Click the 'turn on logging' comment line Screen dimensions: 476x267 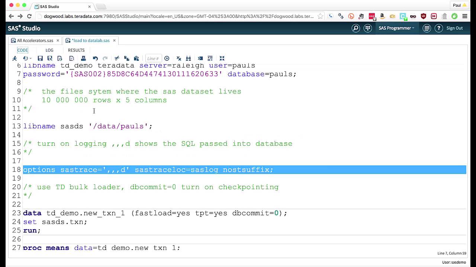click(x=158, y=144)
